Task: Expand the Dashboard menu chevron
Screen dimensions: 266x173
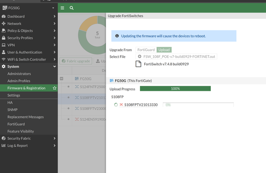Action: 54,16
